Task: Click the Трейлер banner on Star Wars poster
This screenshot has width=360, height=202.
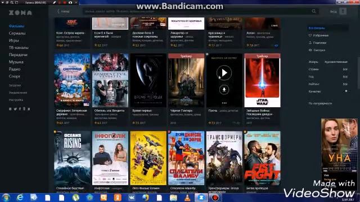Action: 263,56
